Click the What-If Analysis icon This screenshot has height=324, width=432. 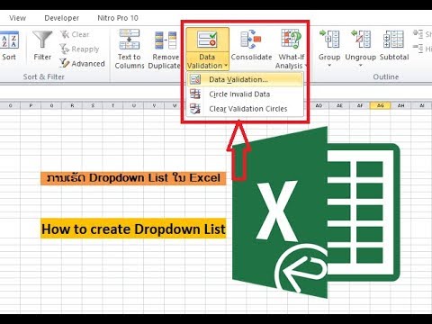[291, 39]
